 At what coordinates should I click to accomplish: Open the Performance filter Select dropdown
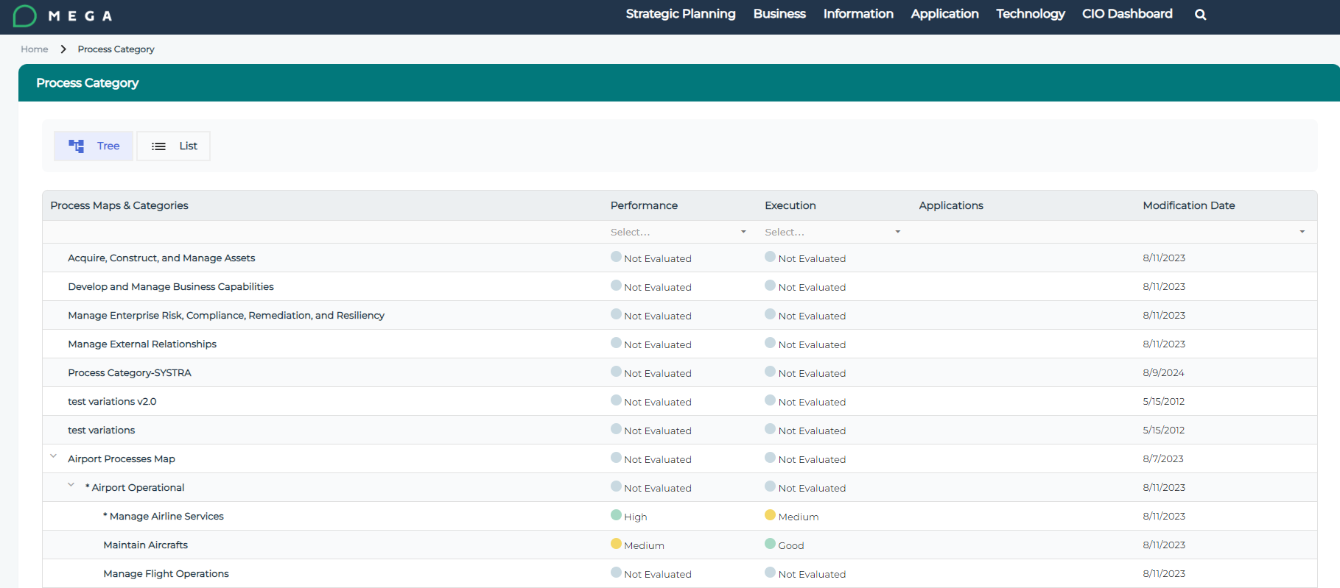(x=678, y=232)
